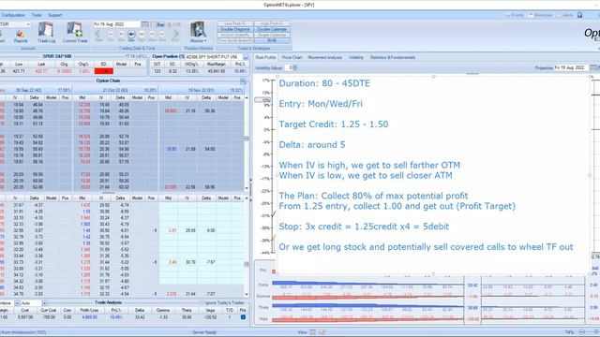Open the Configuration menu
Image resolution: width=600 pixels, height=337 pixels.
[x=12, y=15]
